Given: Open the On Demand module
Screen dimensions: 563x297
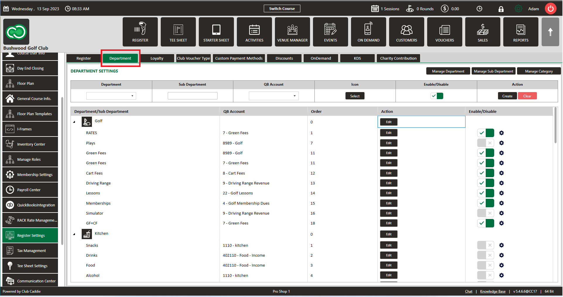Looking at the screenshot, I should coord(368,32).
